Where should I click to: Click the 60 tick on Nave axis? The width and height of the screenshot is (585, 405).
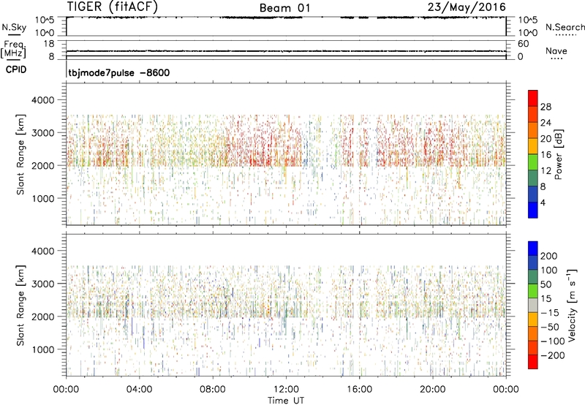click(x=523, y=44)
